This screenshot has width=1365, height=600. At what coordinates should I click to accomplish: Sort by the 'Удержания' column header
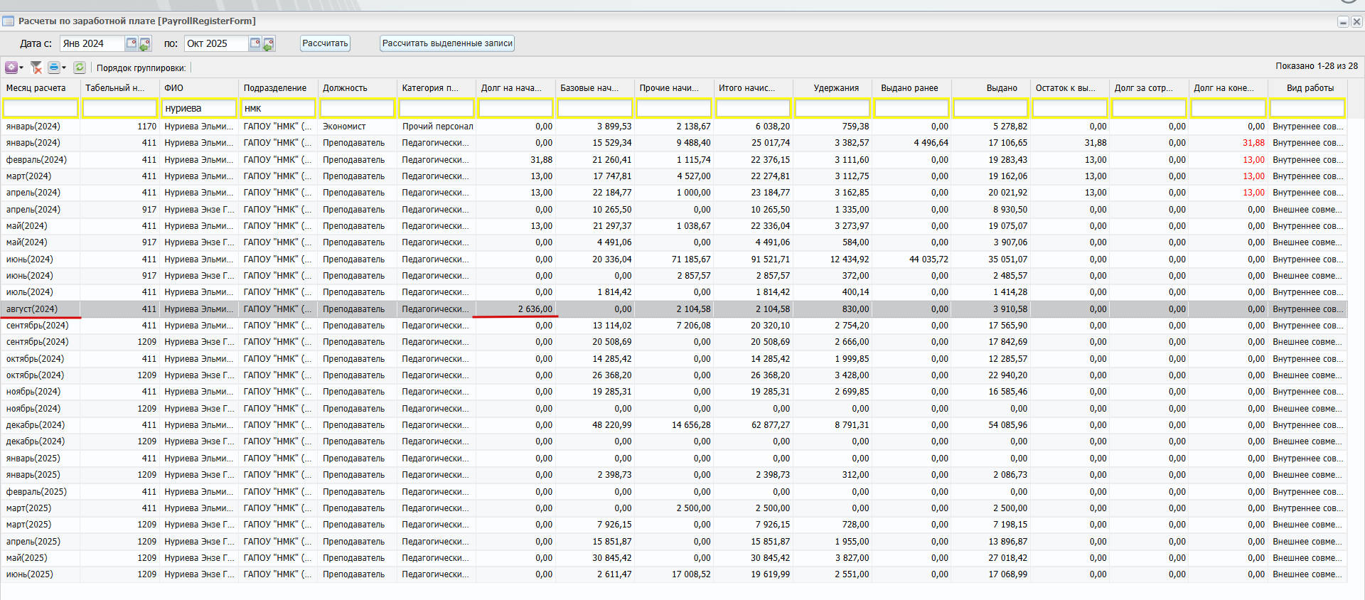pyautogui.click(x=835, y=88)
